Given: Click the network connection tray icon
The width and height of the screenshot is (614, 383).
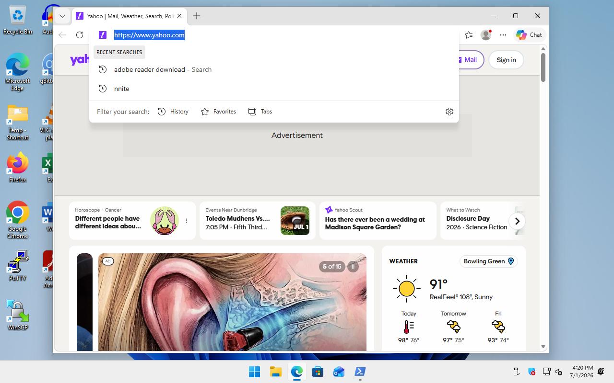Looking at the screenshot, I should click(x=546, y=372).
